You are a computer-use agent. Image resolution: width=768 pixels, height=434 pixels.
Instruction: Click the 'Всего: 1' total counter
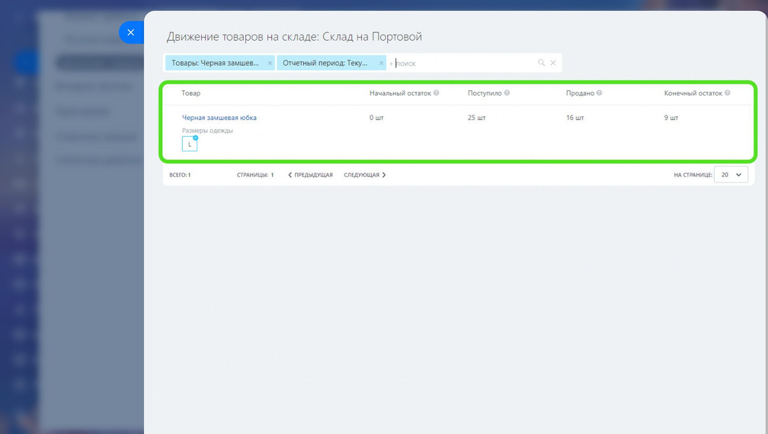180,175
